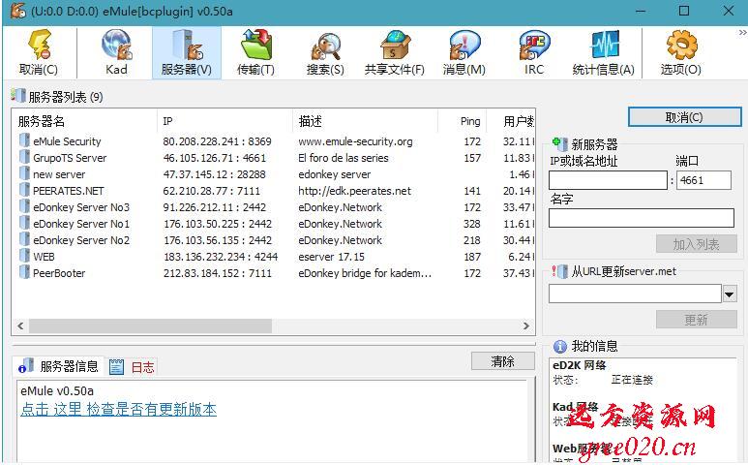Select IP 80.208.228.241 : 8369
Screen dimensions: 748x465
217,141
